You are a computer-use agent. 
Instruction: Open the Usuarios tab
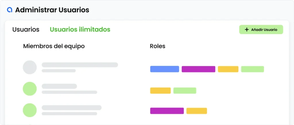(x=26, y=29)
